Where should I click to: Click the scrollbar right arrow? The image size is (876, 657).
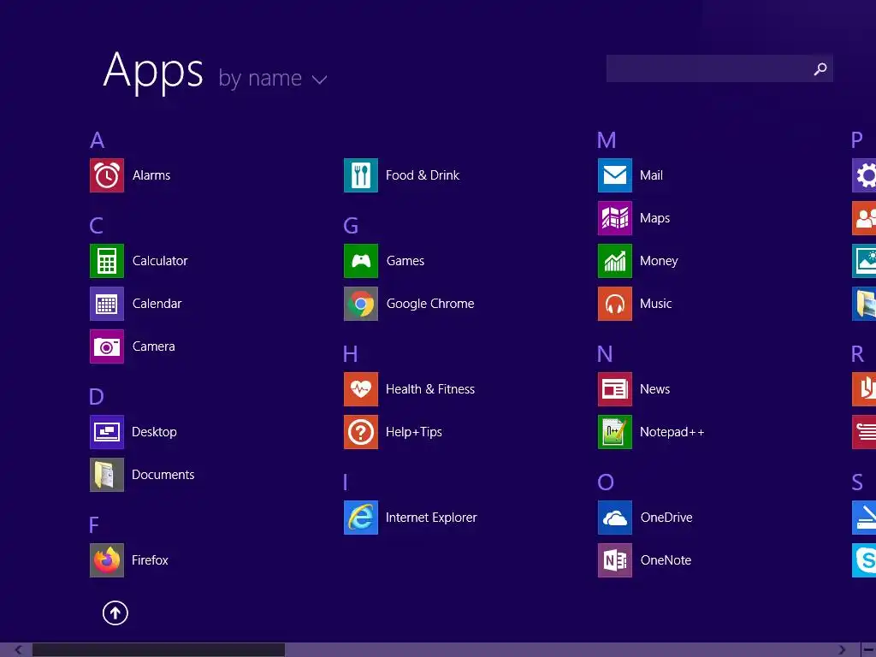(842, 650)
